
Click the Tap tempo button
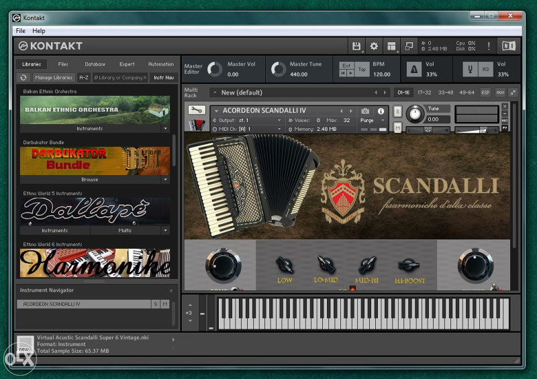point(362,69)
